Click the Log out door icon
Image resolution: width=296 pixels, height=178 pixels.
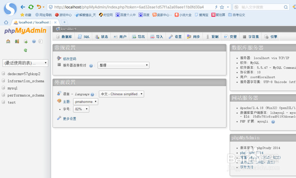17,41
